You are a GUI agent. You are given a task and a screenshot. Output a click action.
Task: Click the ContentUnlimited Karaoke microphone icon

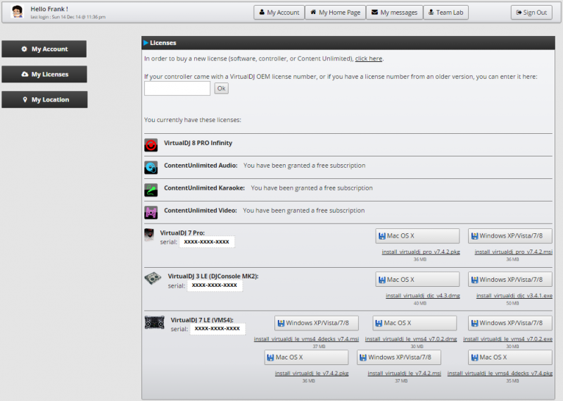click(151, 190)
